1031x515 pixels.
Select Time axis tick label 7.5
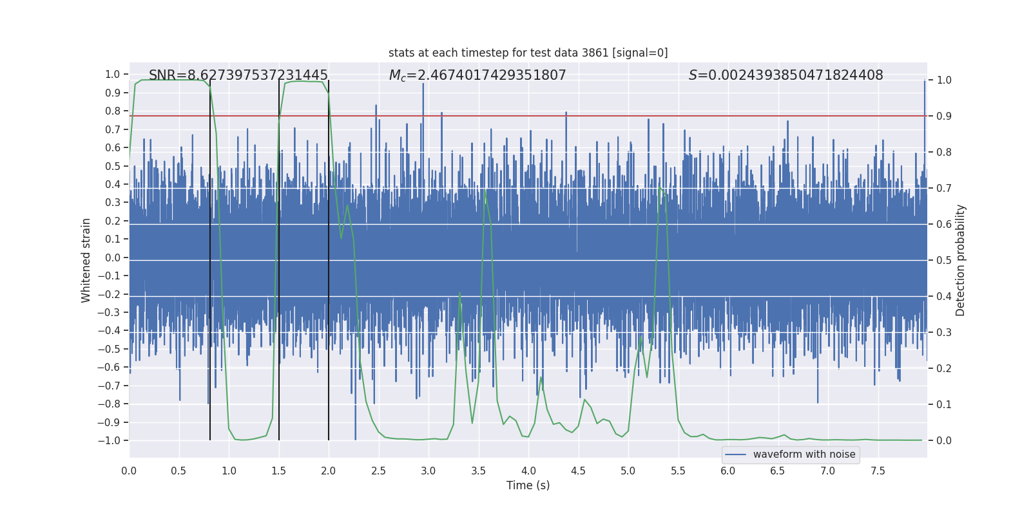878,471
